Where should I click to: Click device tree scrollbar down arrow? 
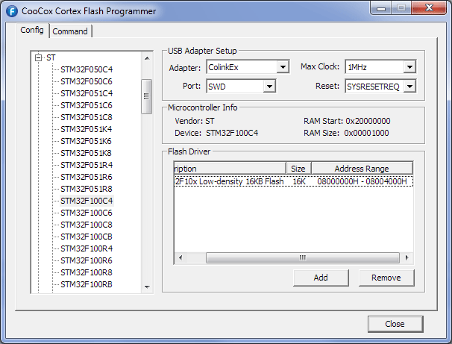click(147, 287)
